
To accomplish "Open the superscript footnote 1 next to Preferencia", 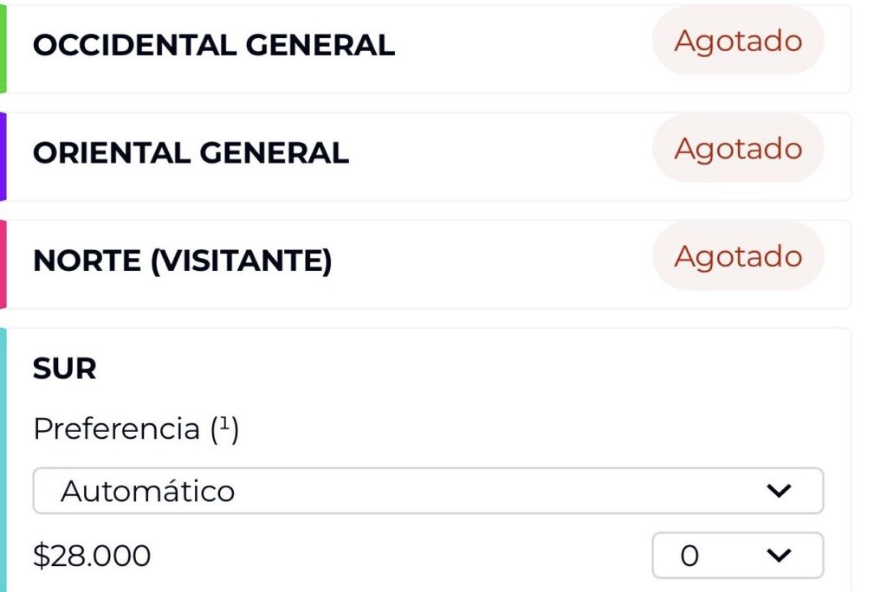I will 224,427.
